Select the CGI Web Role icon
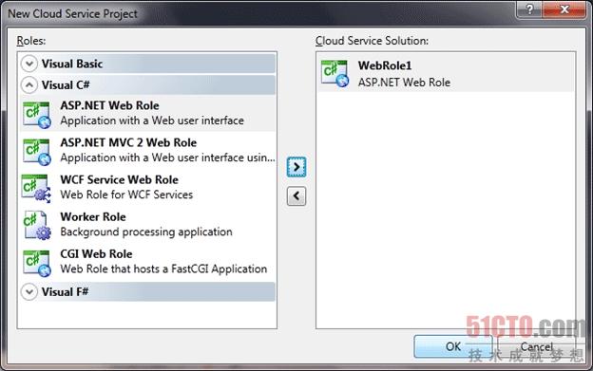 coord(37,263)
